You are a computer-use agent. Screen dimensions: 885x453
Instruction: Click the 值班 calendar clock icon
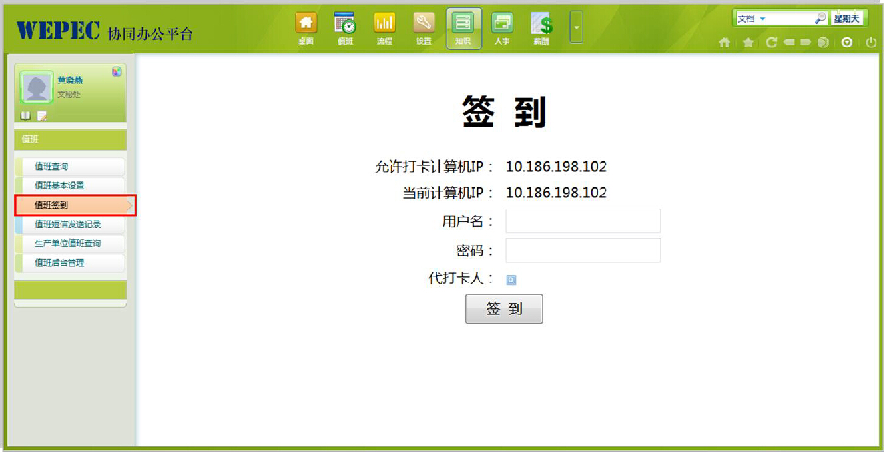tap(345, 24)
